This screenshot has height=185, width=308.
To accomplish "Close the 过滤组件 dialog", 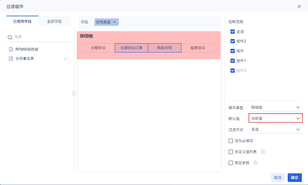I will [x=299, y=6].
